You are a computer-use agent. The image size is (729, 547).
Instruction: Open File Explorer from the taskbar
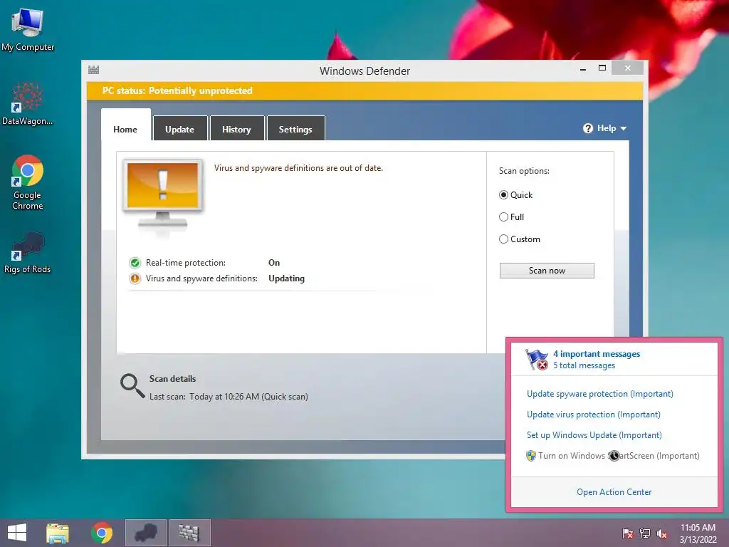[58, 533]
